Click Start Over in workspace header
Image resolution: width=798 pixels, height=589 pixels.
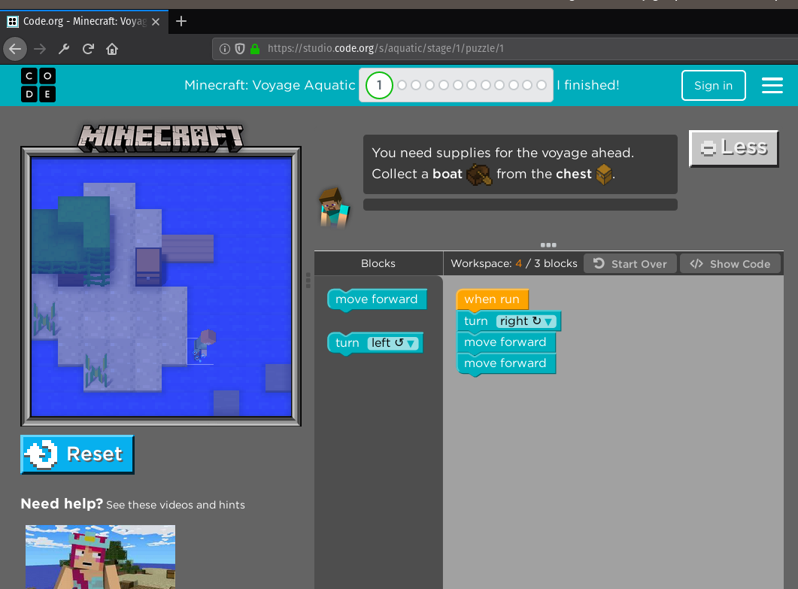point(630,264)
